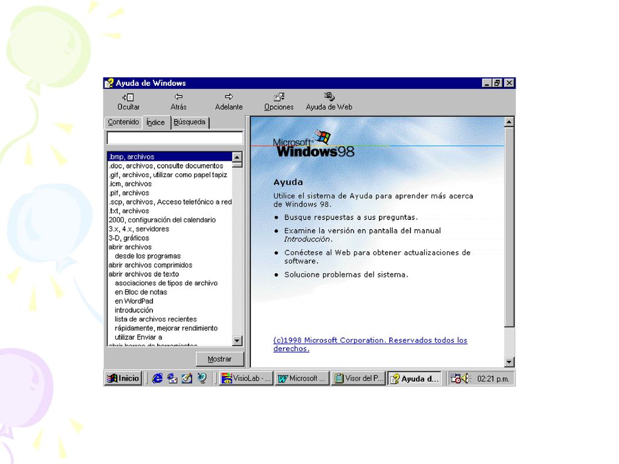Image resolution: width=619 pixels, height=464 pixels.
Task: Click 'Conéctese al Web' bullet text
Action: point(377,257)
